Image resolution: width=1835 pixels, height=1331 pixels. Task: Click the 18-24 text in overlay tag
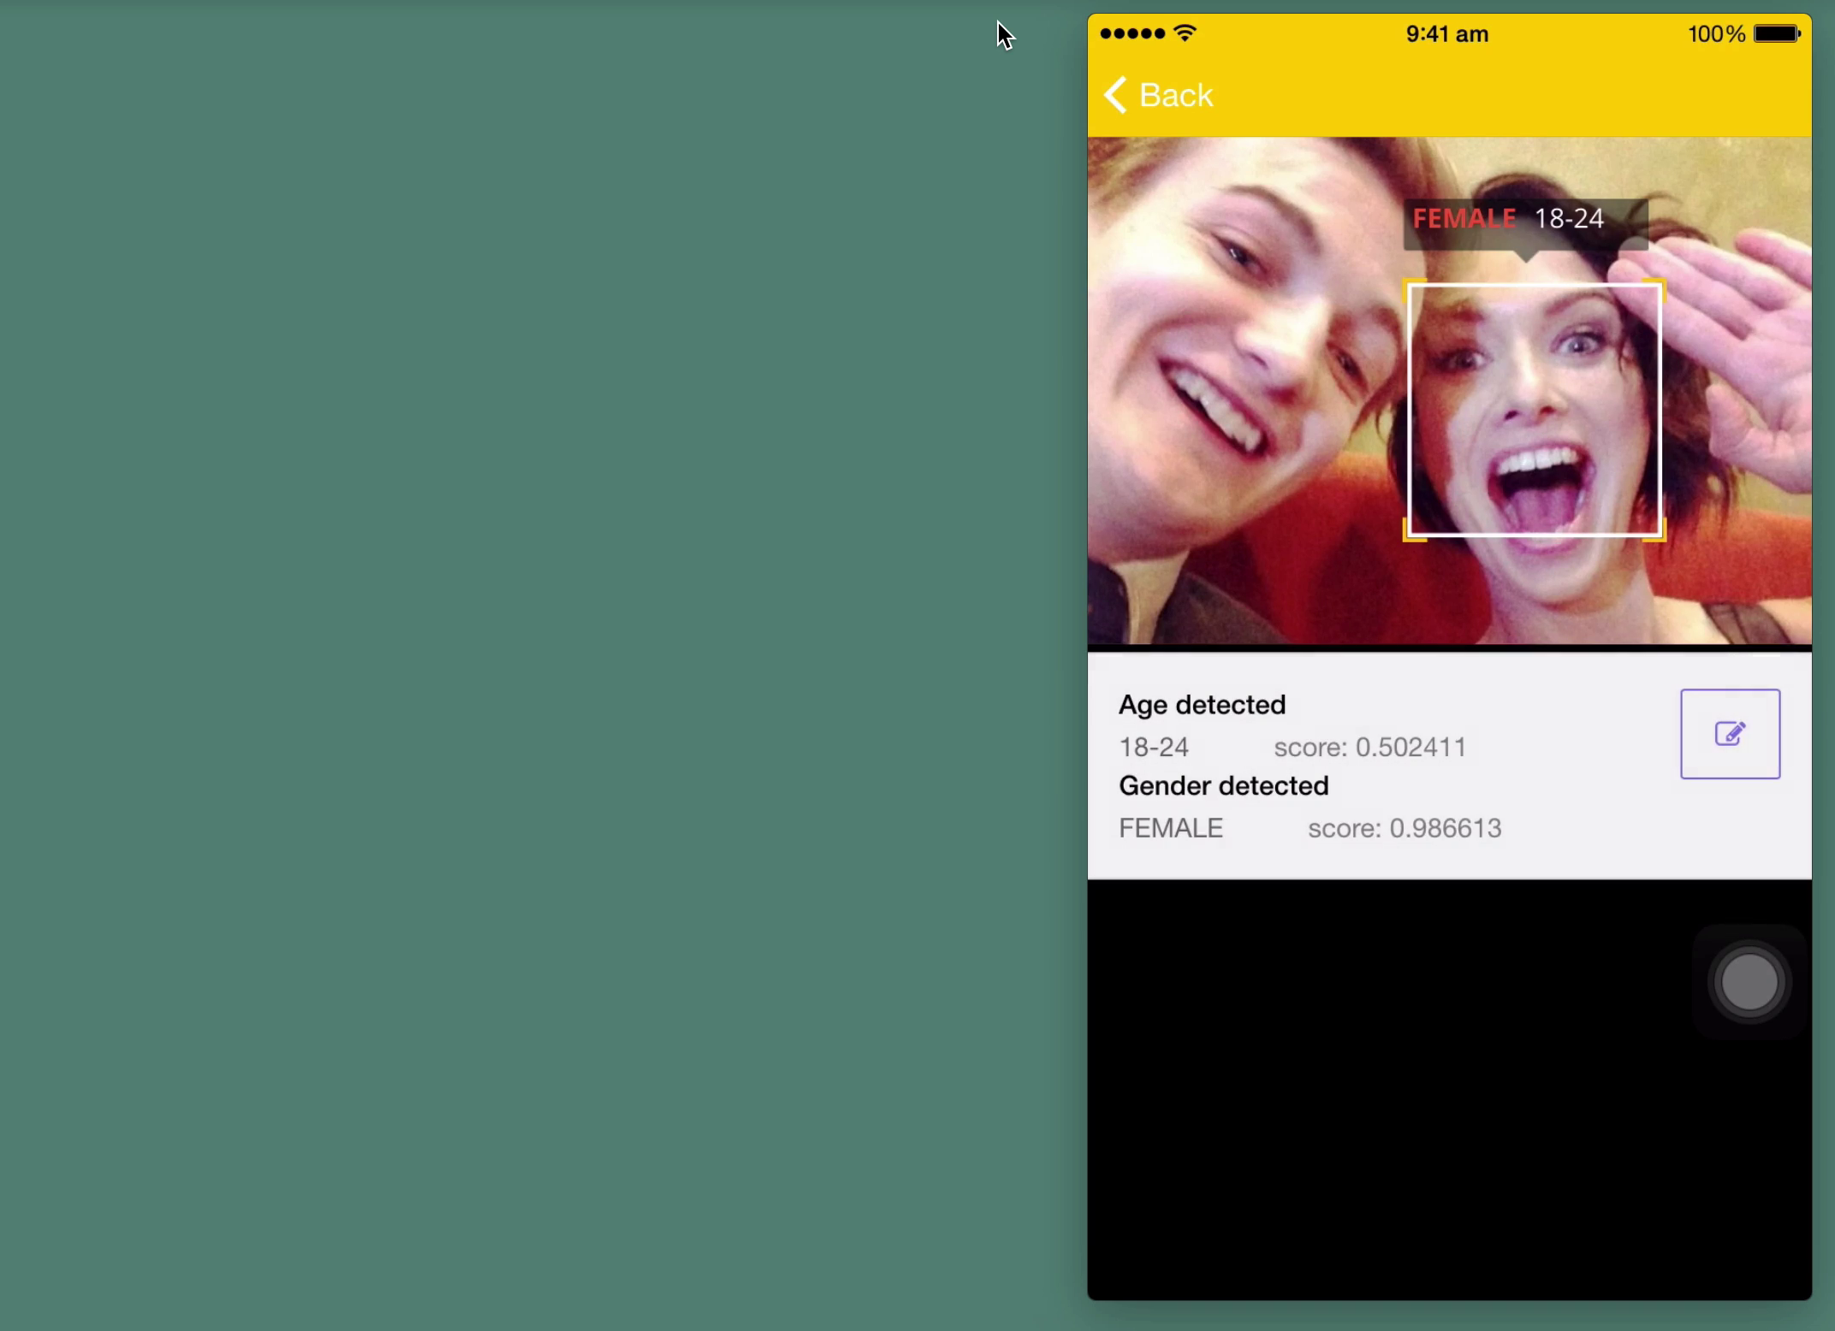click(1569, 219)
